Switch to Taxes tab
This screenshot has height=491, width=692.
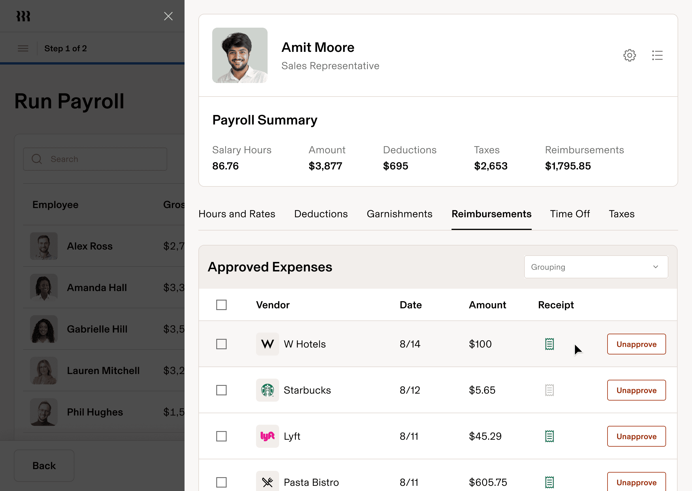tap(622, 214)
